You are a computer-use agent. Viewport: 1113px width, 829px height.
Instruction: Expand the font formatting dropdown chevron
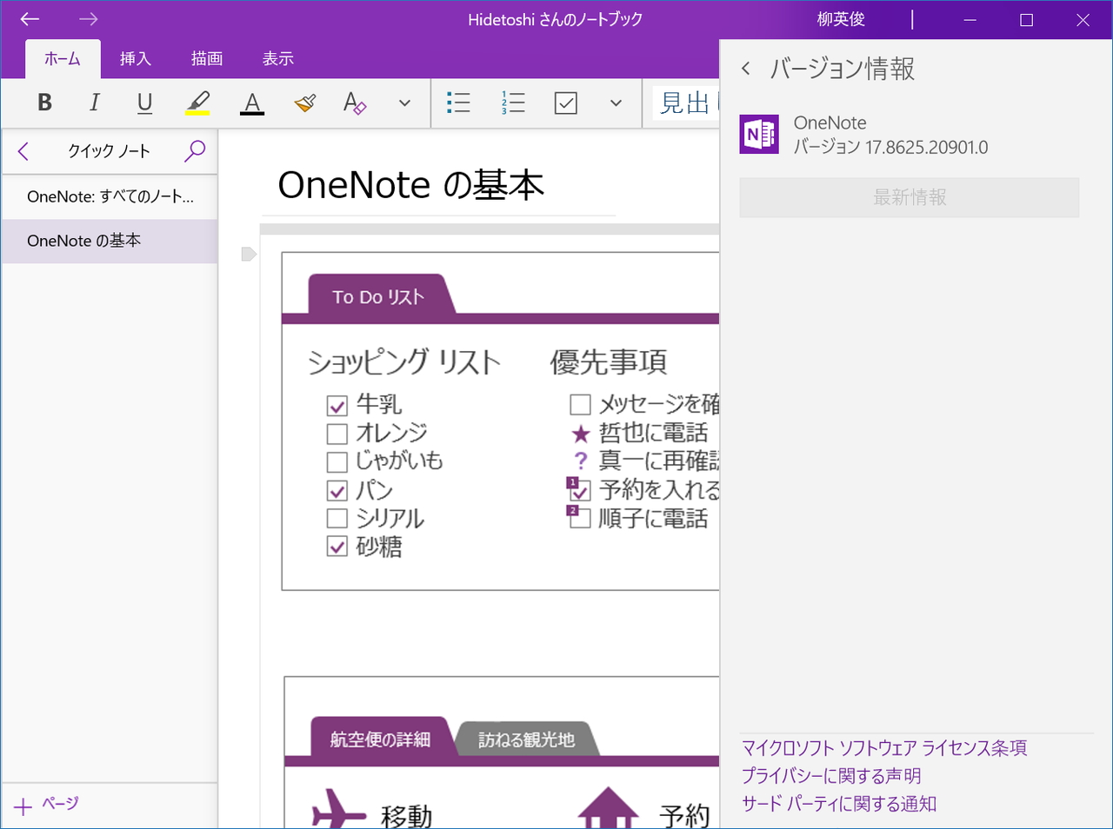(403, 103)
